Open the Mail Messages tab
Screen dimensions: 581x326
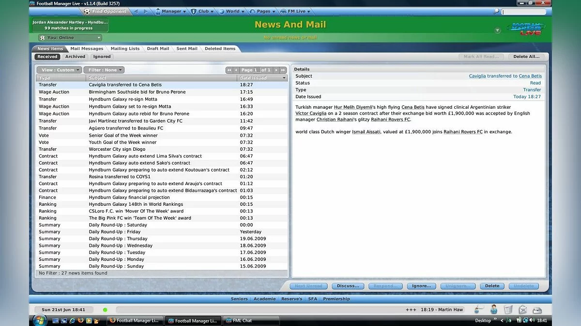[x=87, y=49]
